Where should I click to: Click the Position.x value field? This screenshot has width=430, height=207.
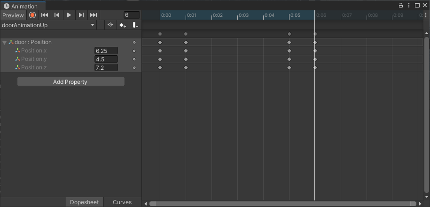point(106,51)
